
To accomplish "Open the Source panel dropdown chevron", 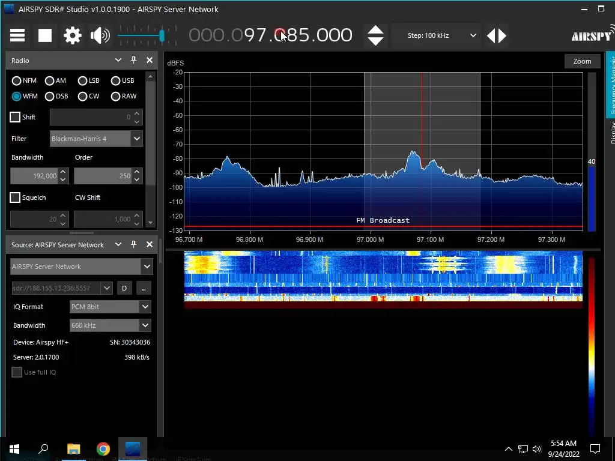I will tap(118, 244).
